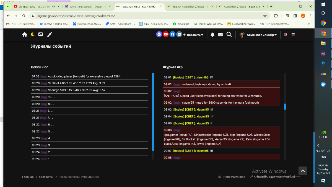Click the paintbrush theme icon
This screenshot has height=187, width=332.
(49, 35)
